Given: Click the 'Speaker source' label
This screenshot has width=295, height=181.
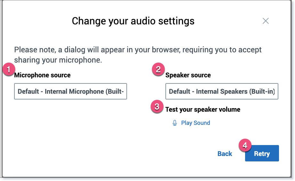Looking at the screenshot, I should pyautogui.click(x=188, y=75).
